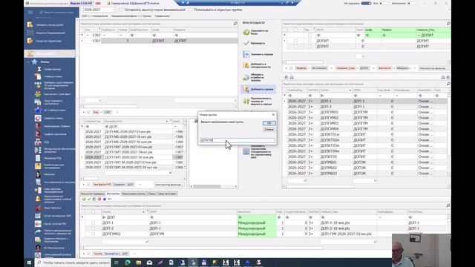475x267 pixels.
Task: Click the search magnifier above top-left grid
Action: click(x=235, y=23)
